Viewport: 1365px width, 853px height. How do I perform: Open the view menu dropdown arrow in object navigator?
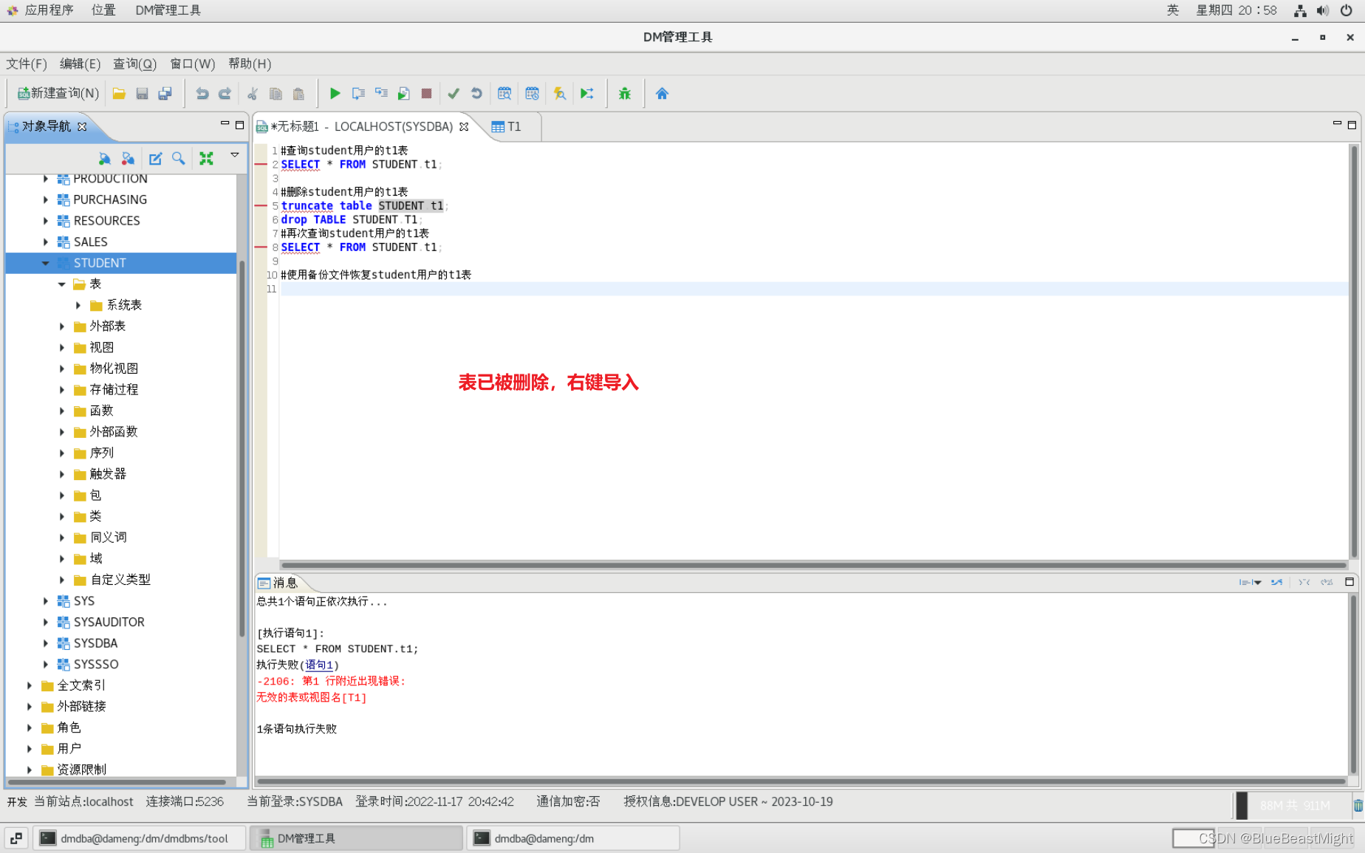pos(234,157)
